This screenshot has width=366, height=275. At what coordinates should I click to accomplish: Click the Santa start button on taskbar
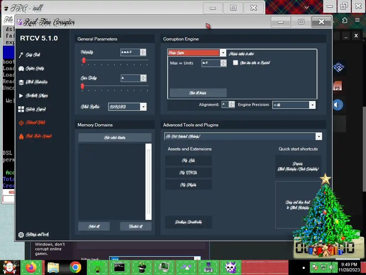coord(10,267)
